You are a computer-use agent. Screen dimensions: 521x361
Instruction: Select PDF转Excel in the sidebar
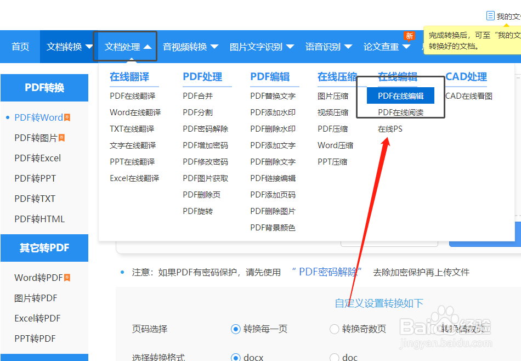(x=37, y=157)
